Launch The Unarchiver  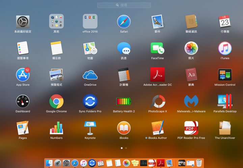[225, 128]
